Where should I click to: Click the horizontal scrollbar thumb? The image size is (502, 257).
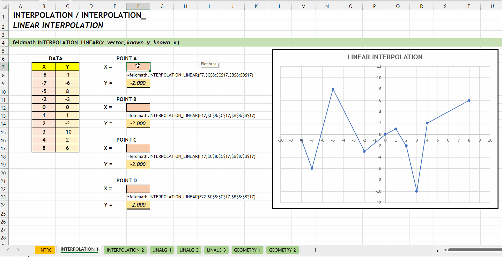click(x=475, y=250)
